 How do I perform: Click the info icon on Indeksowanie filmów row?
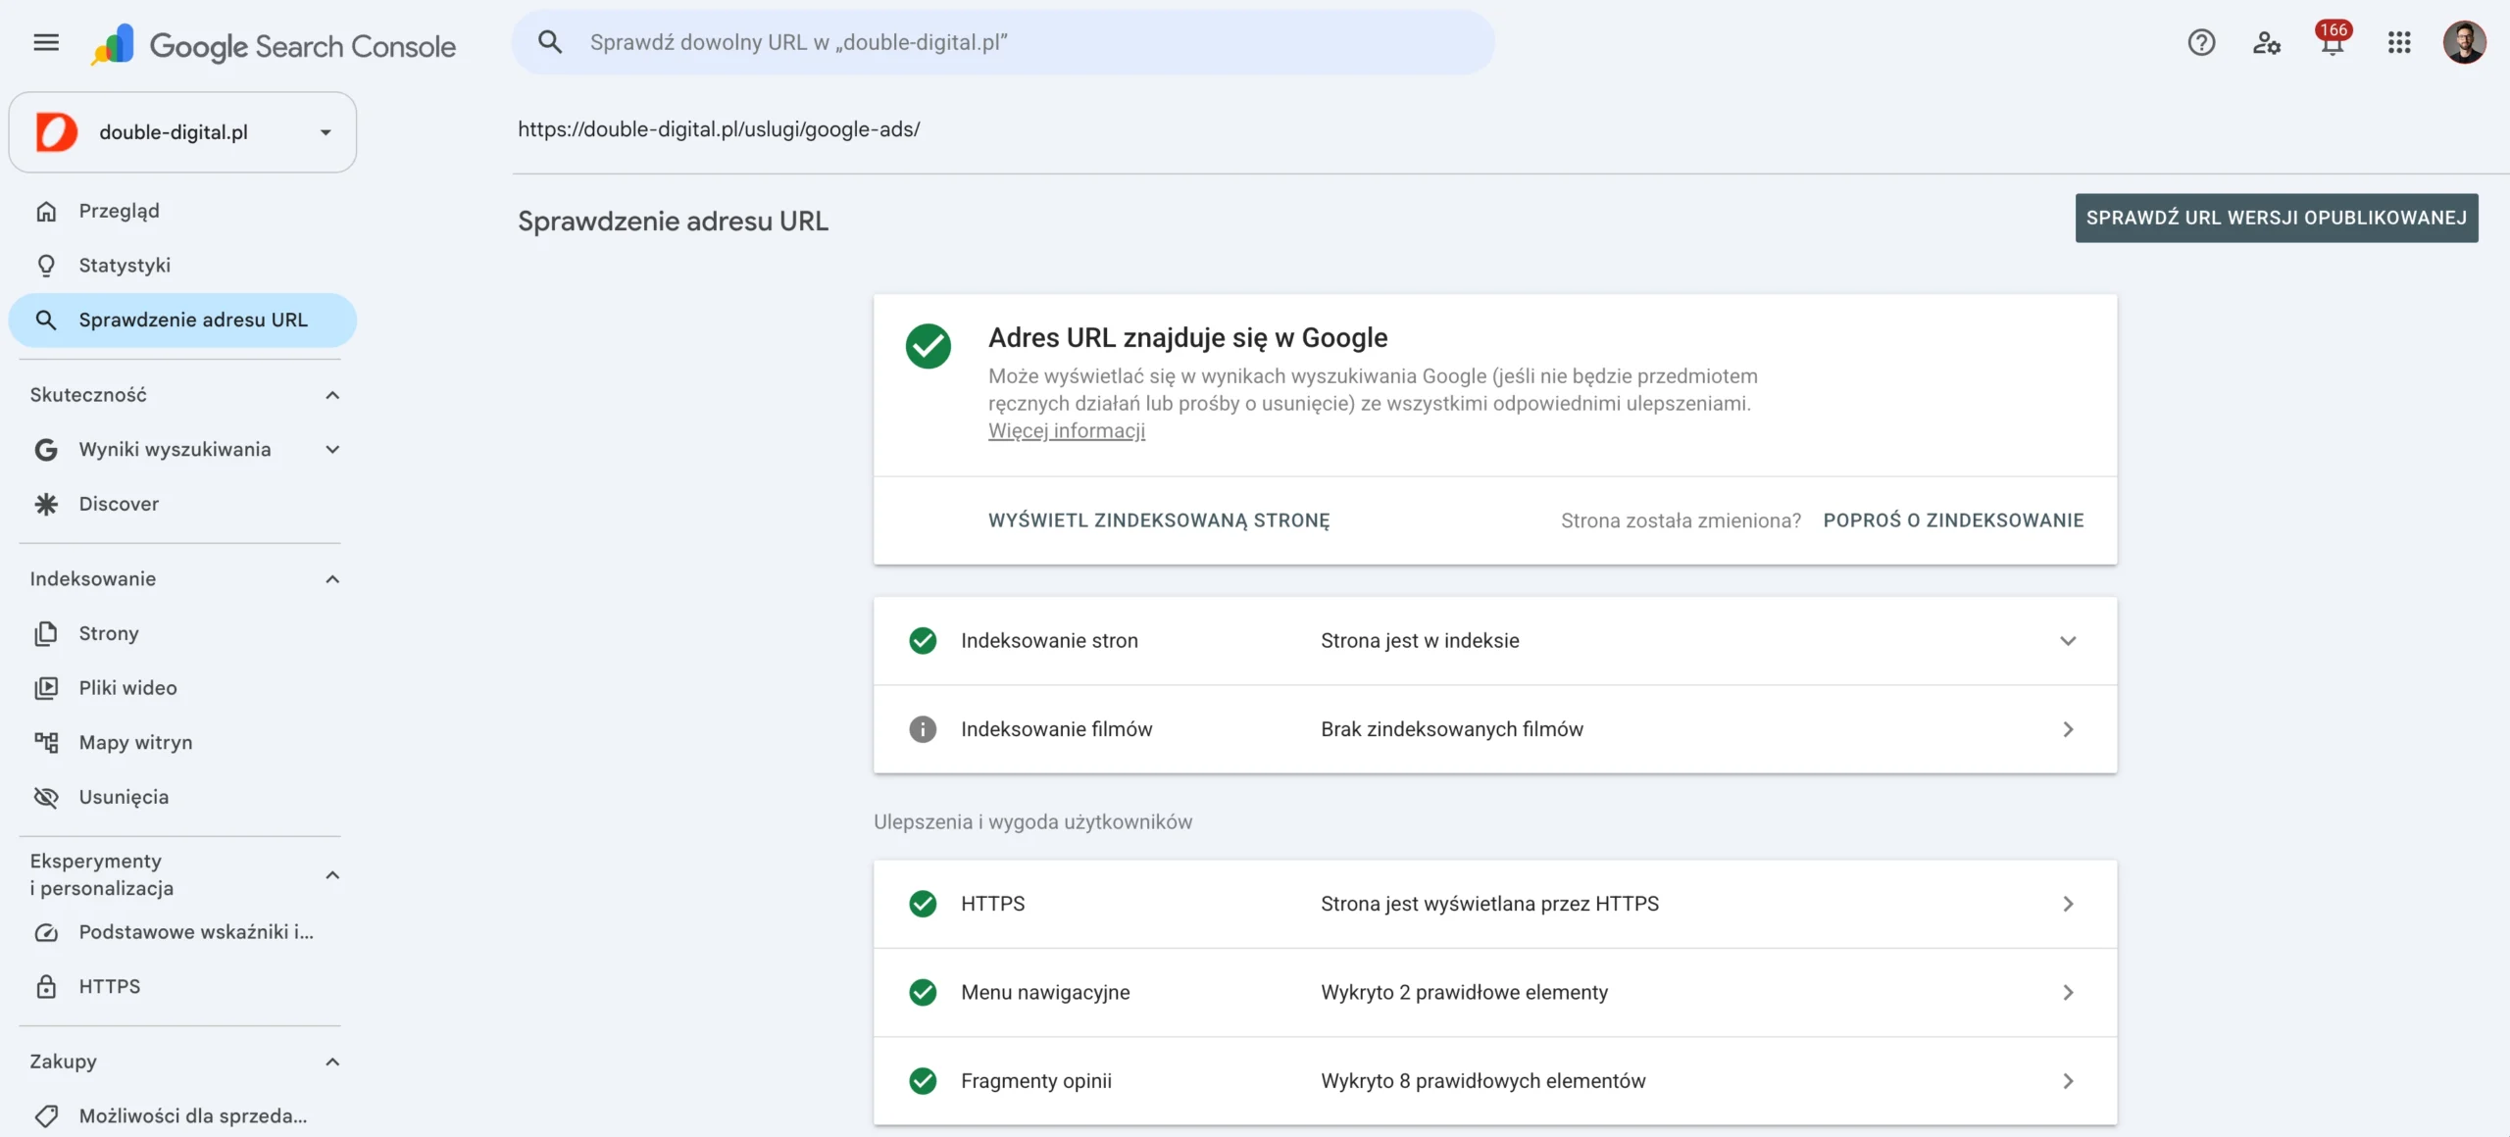coord(923,729)
